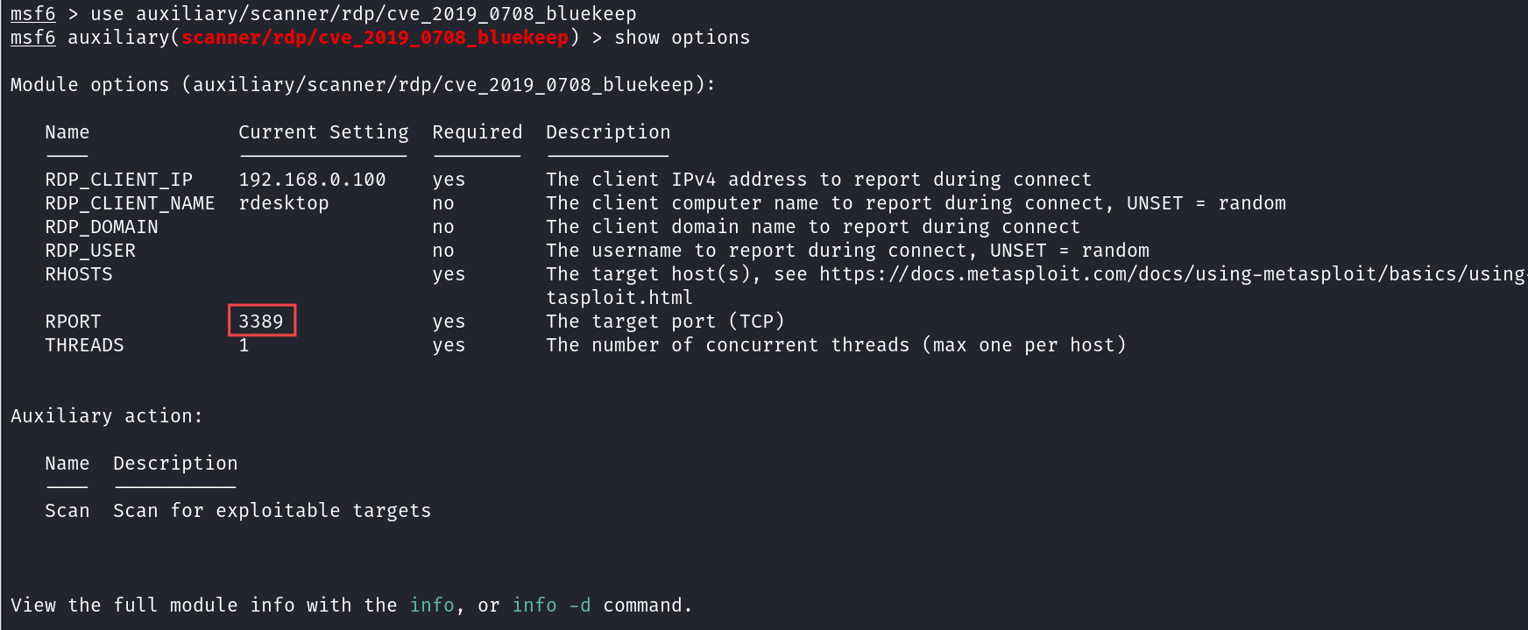Click the RDP_USER option name
Image resolution: width=1528 pixels, height=630 pixels.
pyautogui.click(x=90, y=251)
